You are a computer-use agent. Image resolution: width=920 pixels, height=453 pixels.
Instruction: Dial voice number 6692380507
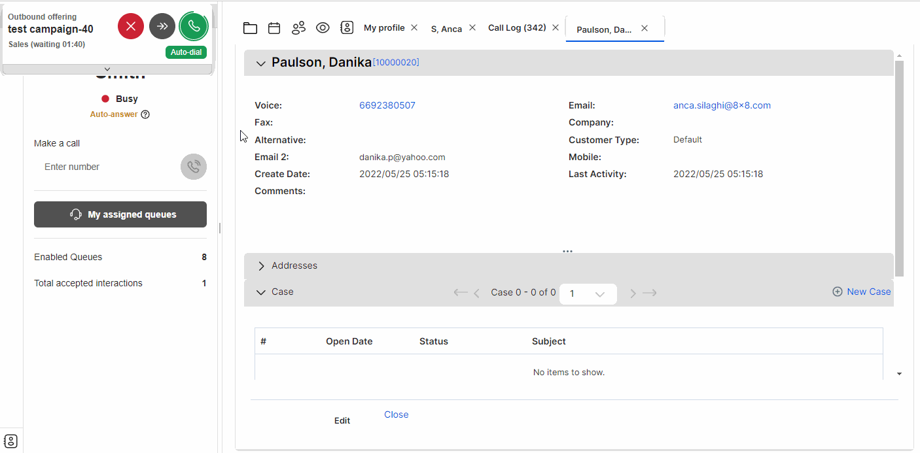click(387, 105)
